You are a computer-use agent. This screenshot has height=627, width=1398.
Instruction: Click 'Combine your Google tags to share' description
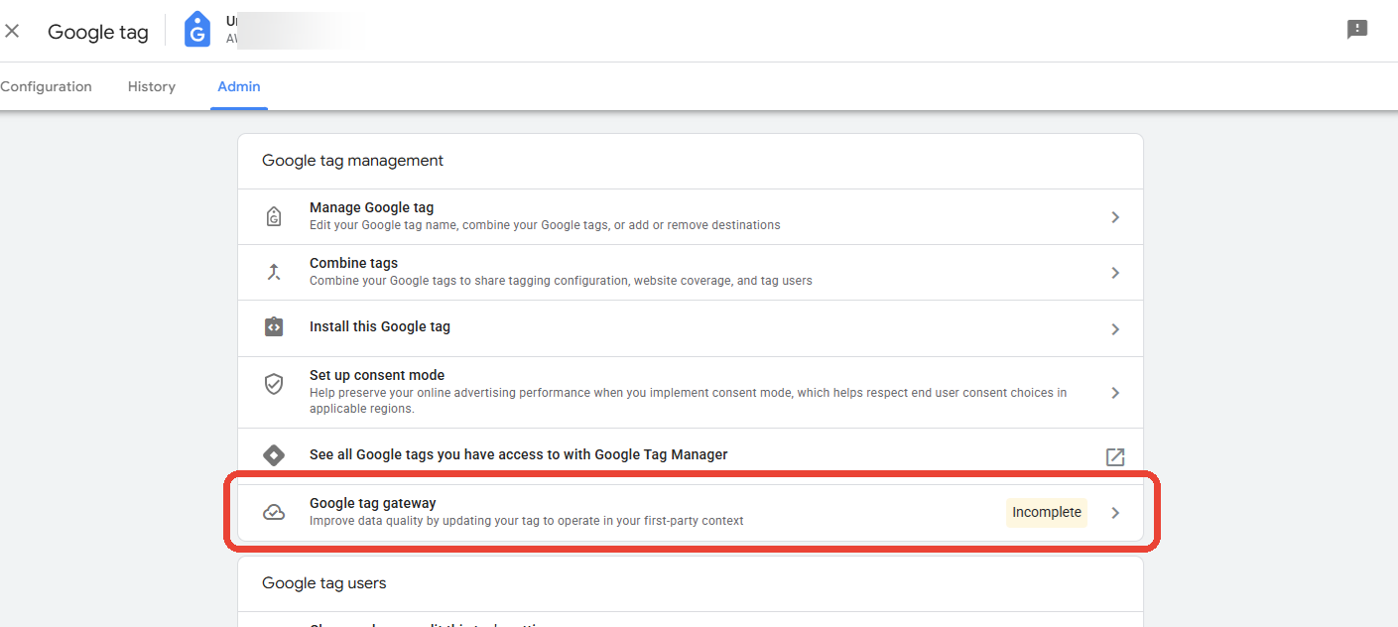point(561,281)
